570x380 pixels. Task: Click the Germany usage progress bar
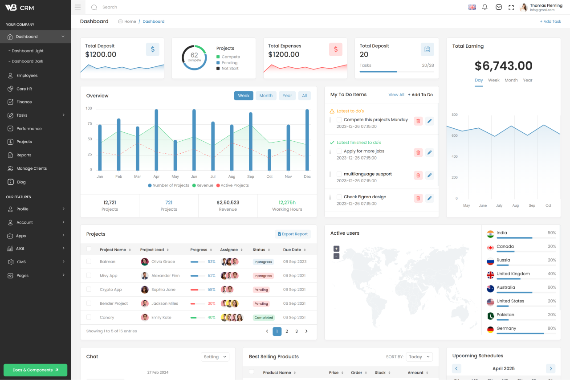tap(526, 333)
